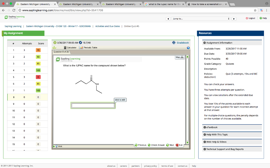Click Check Answer
This screenshot has height=168, width=270.
point(156,145)
